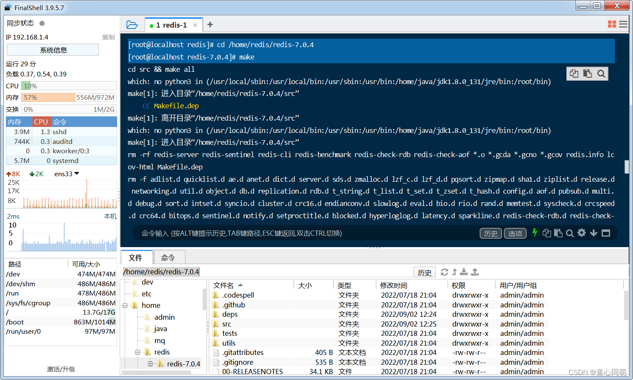The height and width of the screenshot is (380, 633).
Task: Select the mq folder in tree
Action: [x=160, y=341]
